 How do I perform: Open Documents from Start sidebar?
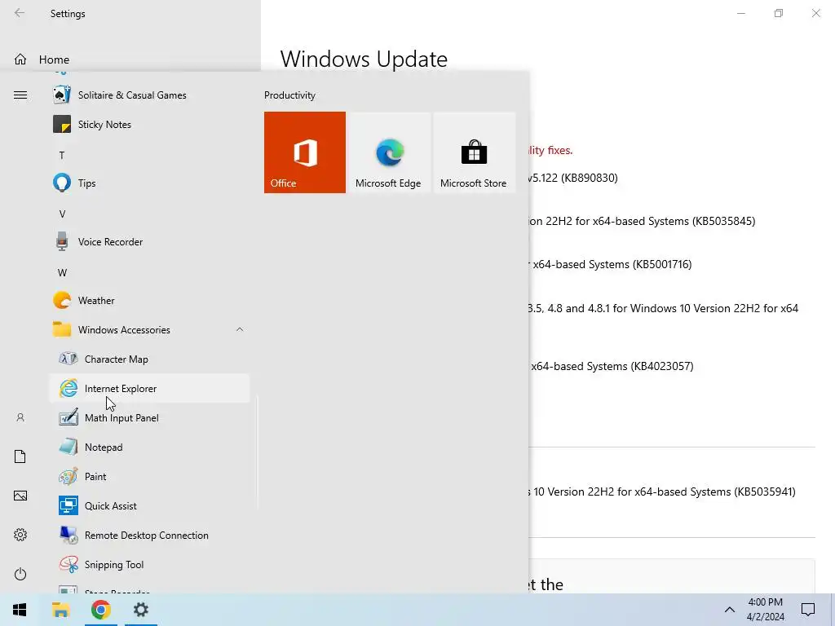(x=20, y=456)
